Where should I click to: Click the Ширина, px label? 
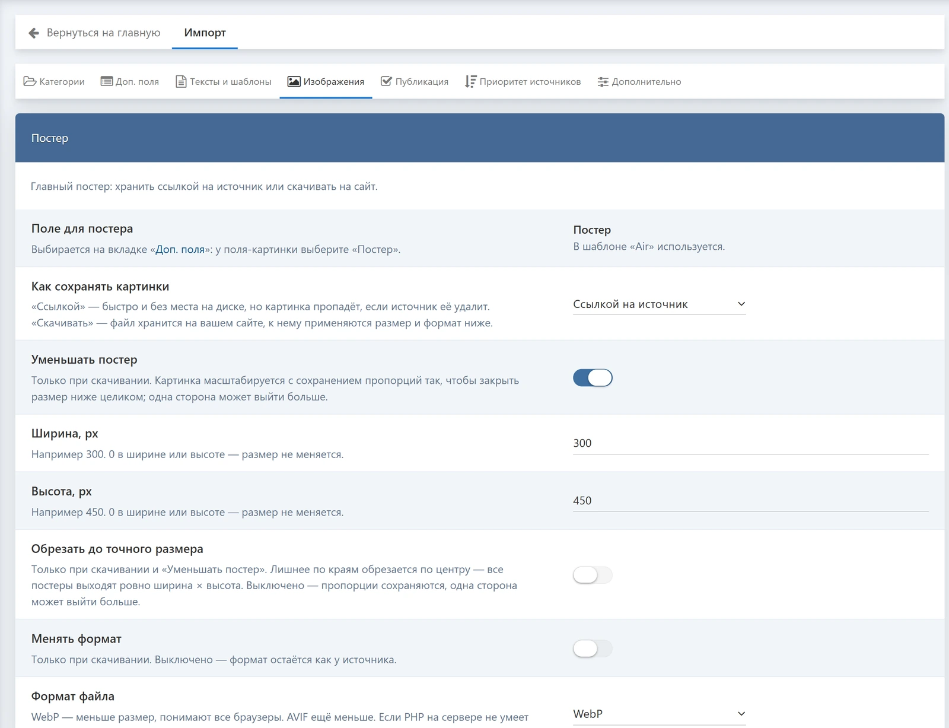click(x=65, y=434)
